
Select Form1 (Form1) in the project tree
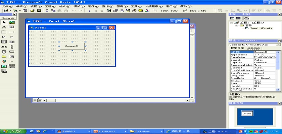click(x=261, y=28)
